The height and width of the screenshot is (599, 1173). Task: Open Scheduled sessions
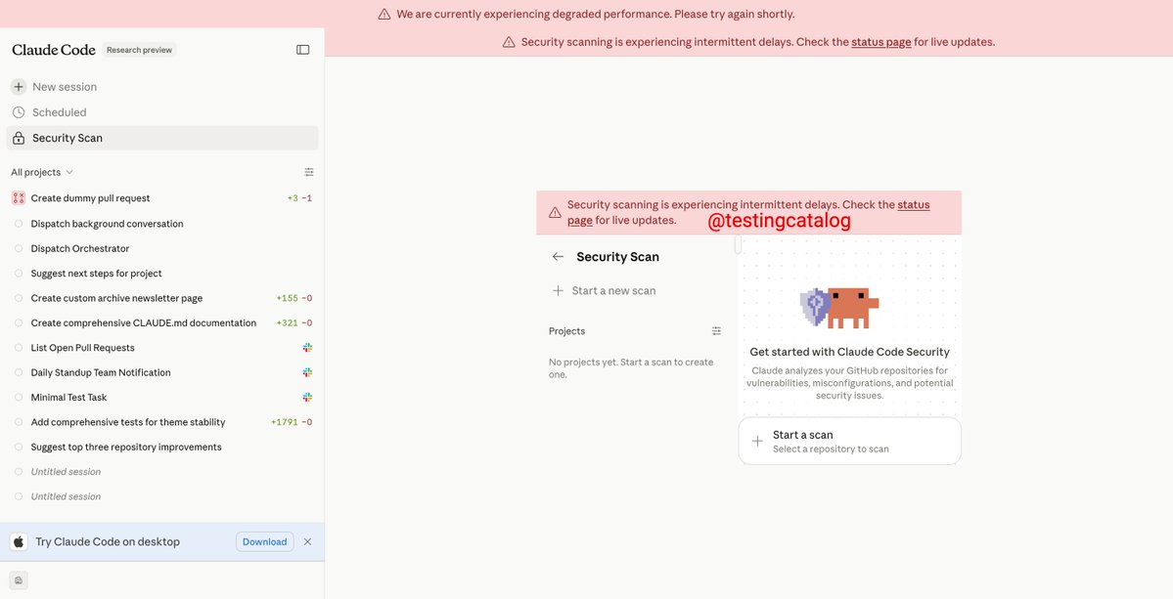tap(162, 112)
